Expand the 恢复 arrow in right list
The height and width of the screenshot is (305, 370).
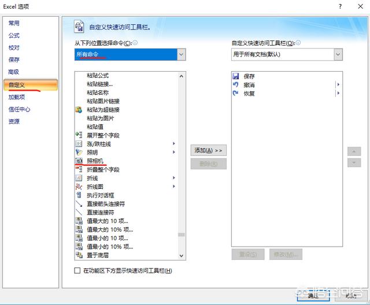point(338,93)
